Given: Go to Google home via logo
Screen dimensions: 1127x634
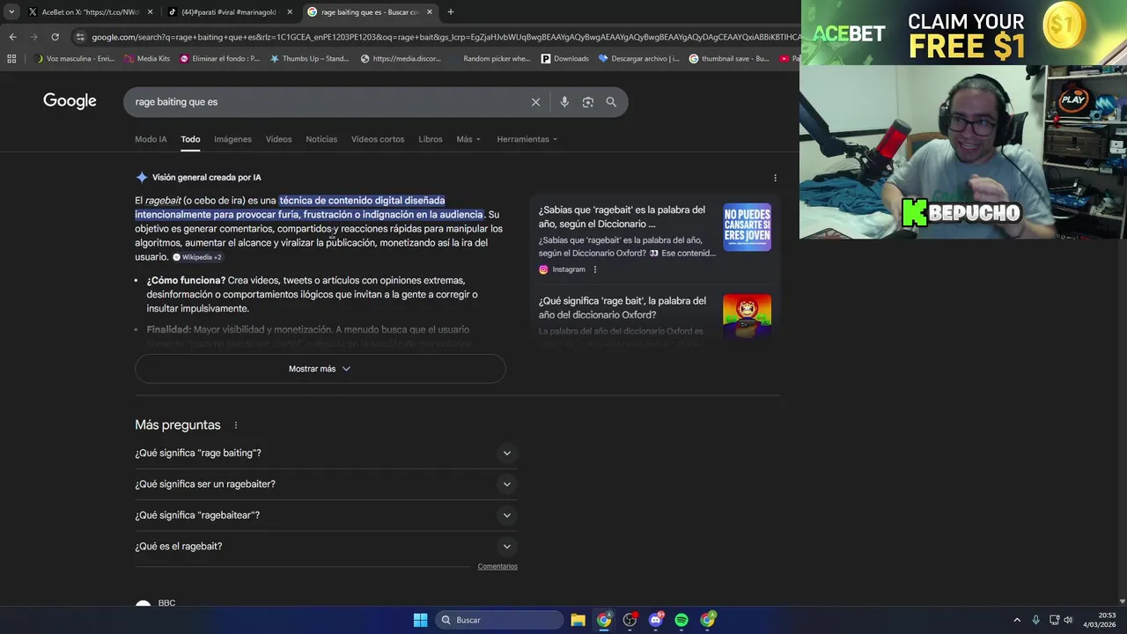Looking at the screenshot, I should pyautogui.click(x=70, y=101).
